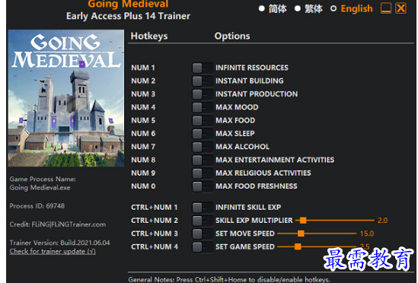Click INFINITE RESOURCES option label

[x=252, y=68]
